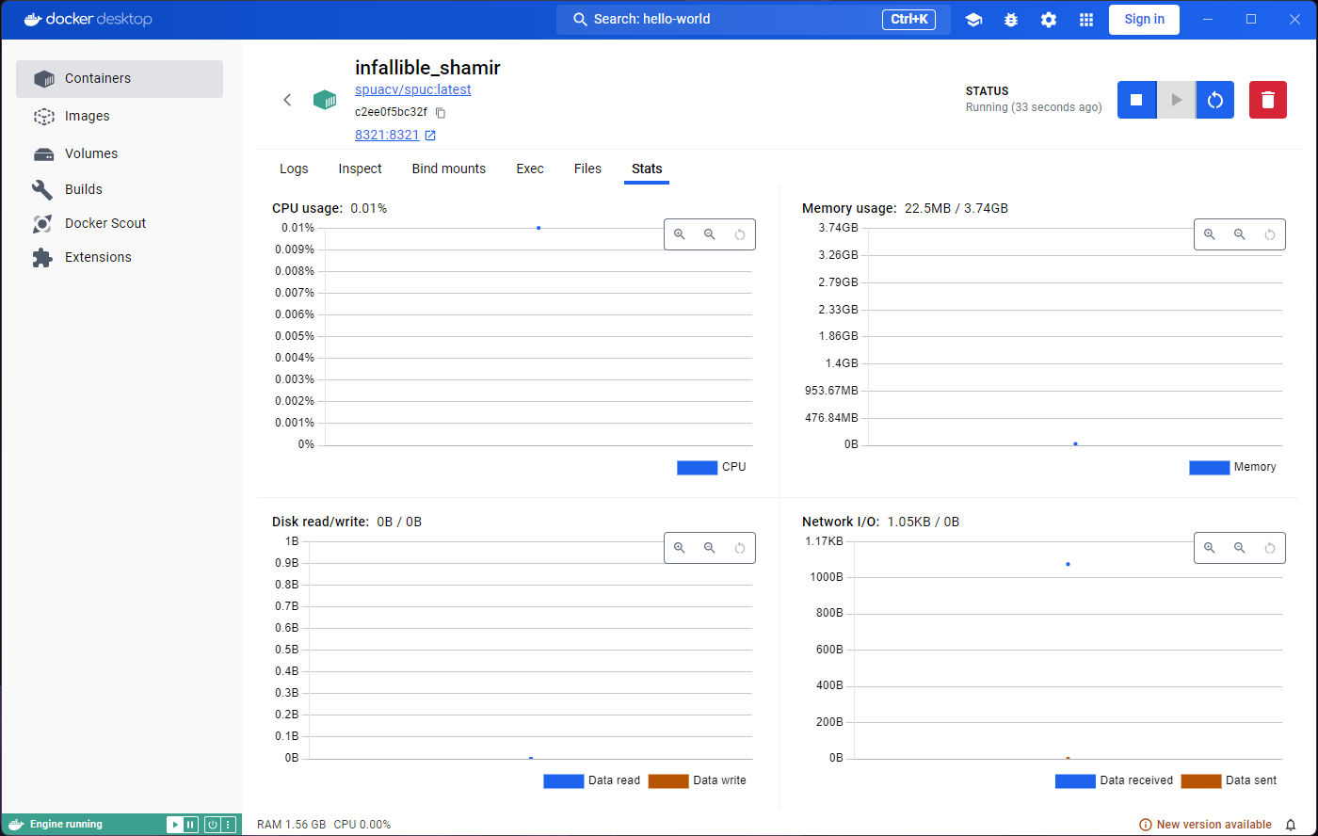This screenshot has width=1318, height=836.
Task: Click the Engine running status label
Action: 66,825
